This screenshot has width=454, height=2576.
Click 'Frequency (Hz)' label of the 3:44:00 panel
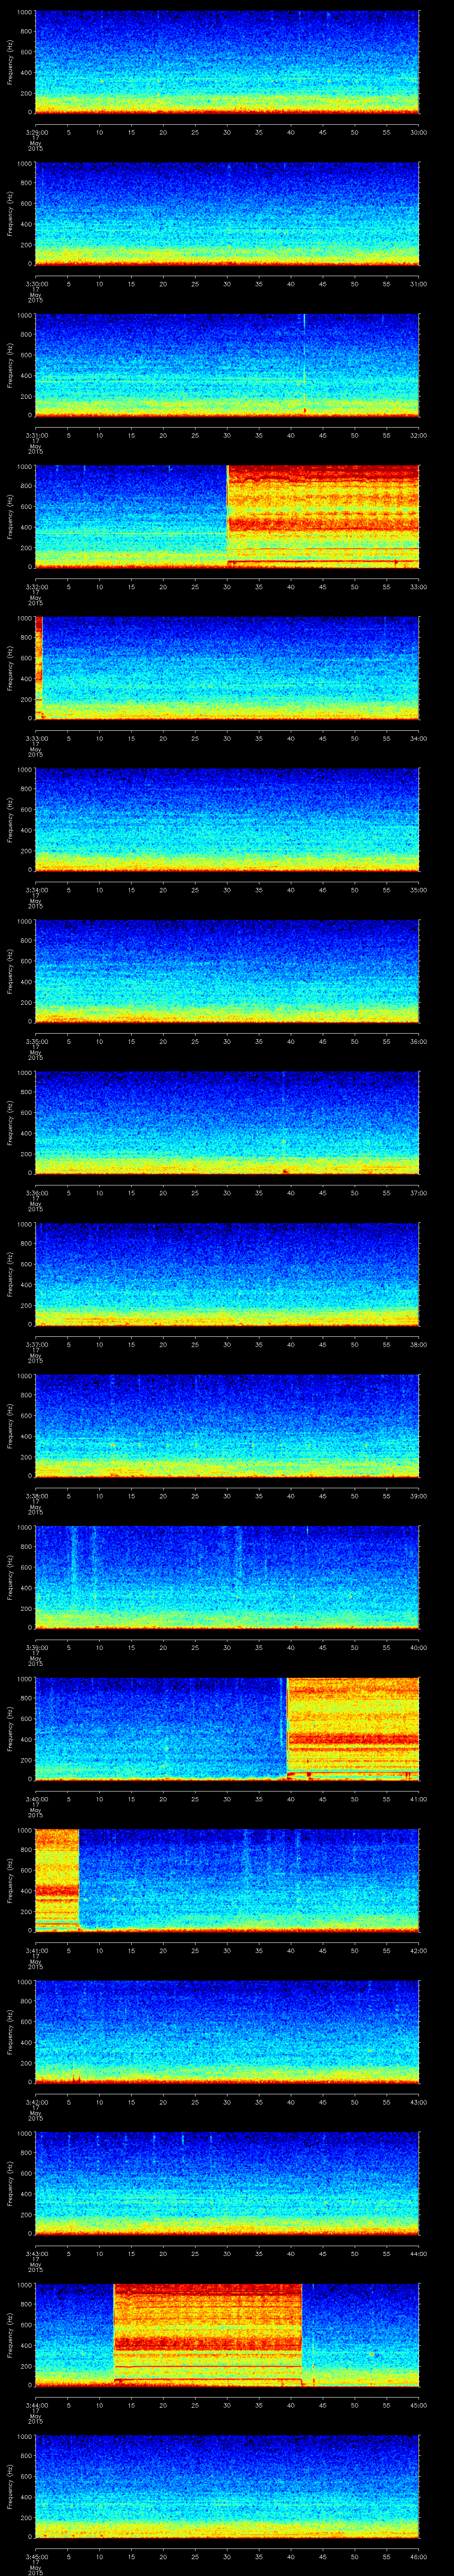pyautogui.click(x=10, y=2335)
